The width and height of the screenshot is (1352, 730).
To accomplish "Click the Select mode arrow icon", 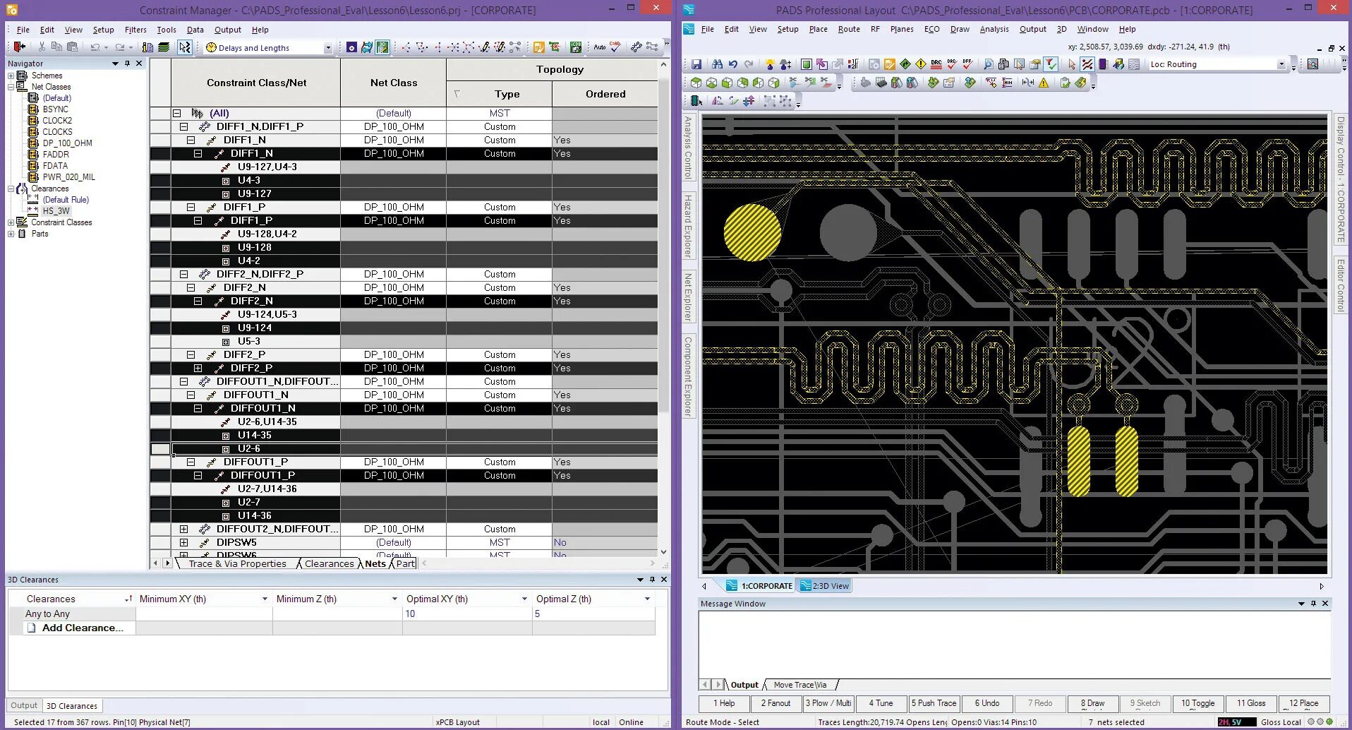I will coord(1072,64).
